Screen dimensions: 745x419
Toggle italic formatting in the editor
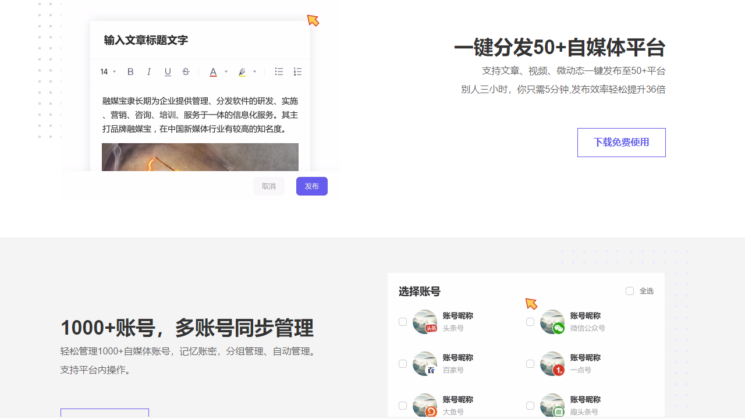pos(149,72)
